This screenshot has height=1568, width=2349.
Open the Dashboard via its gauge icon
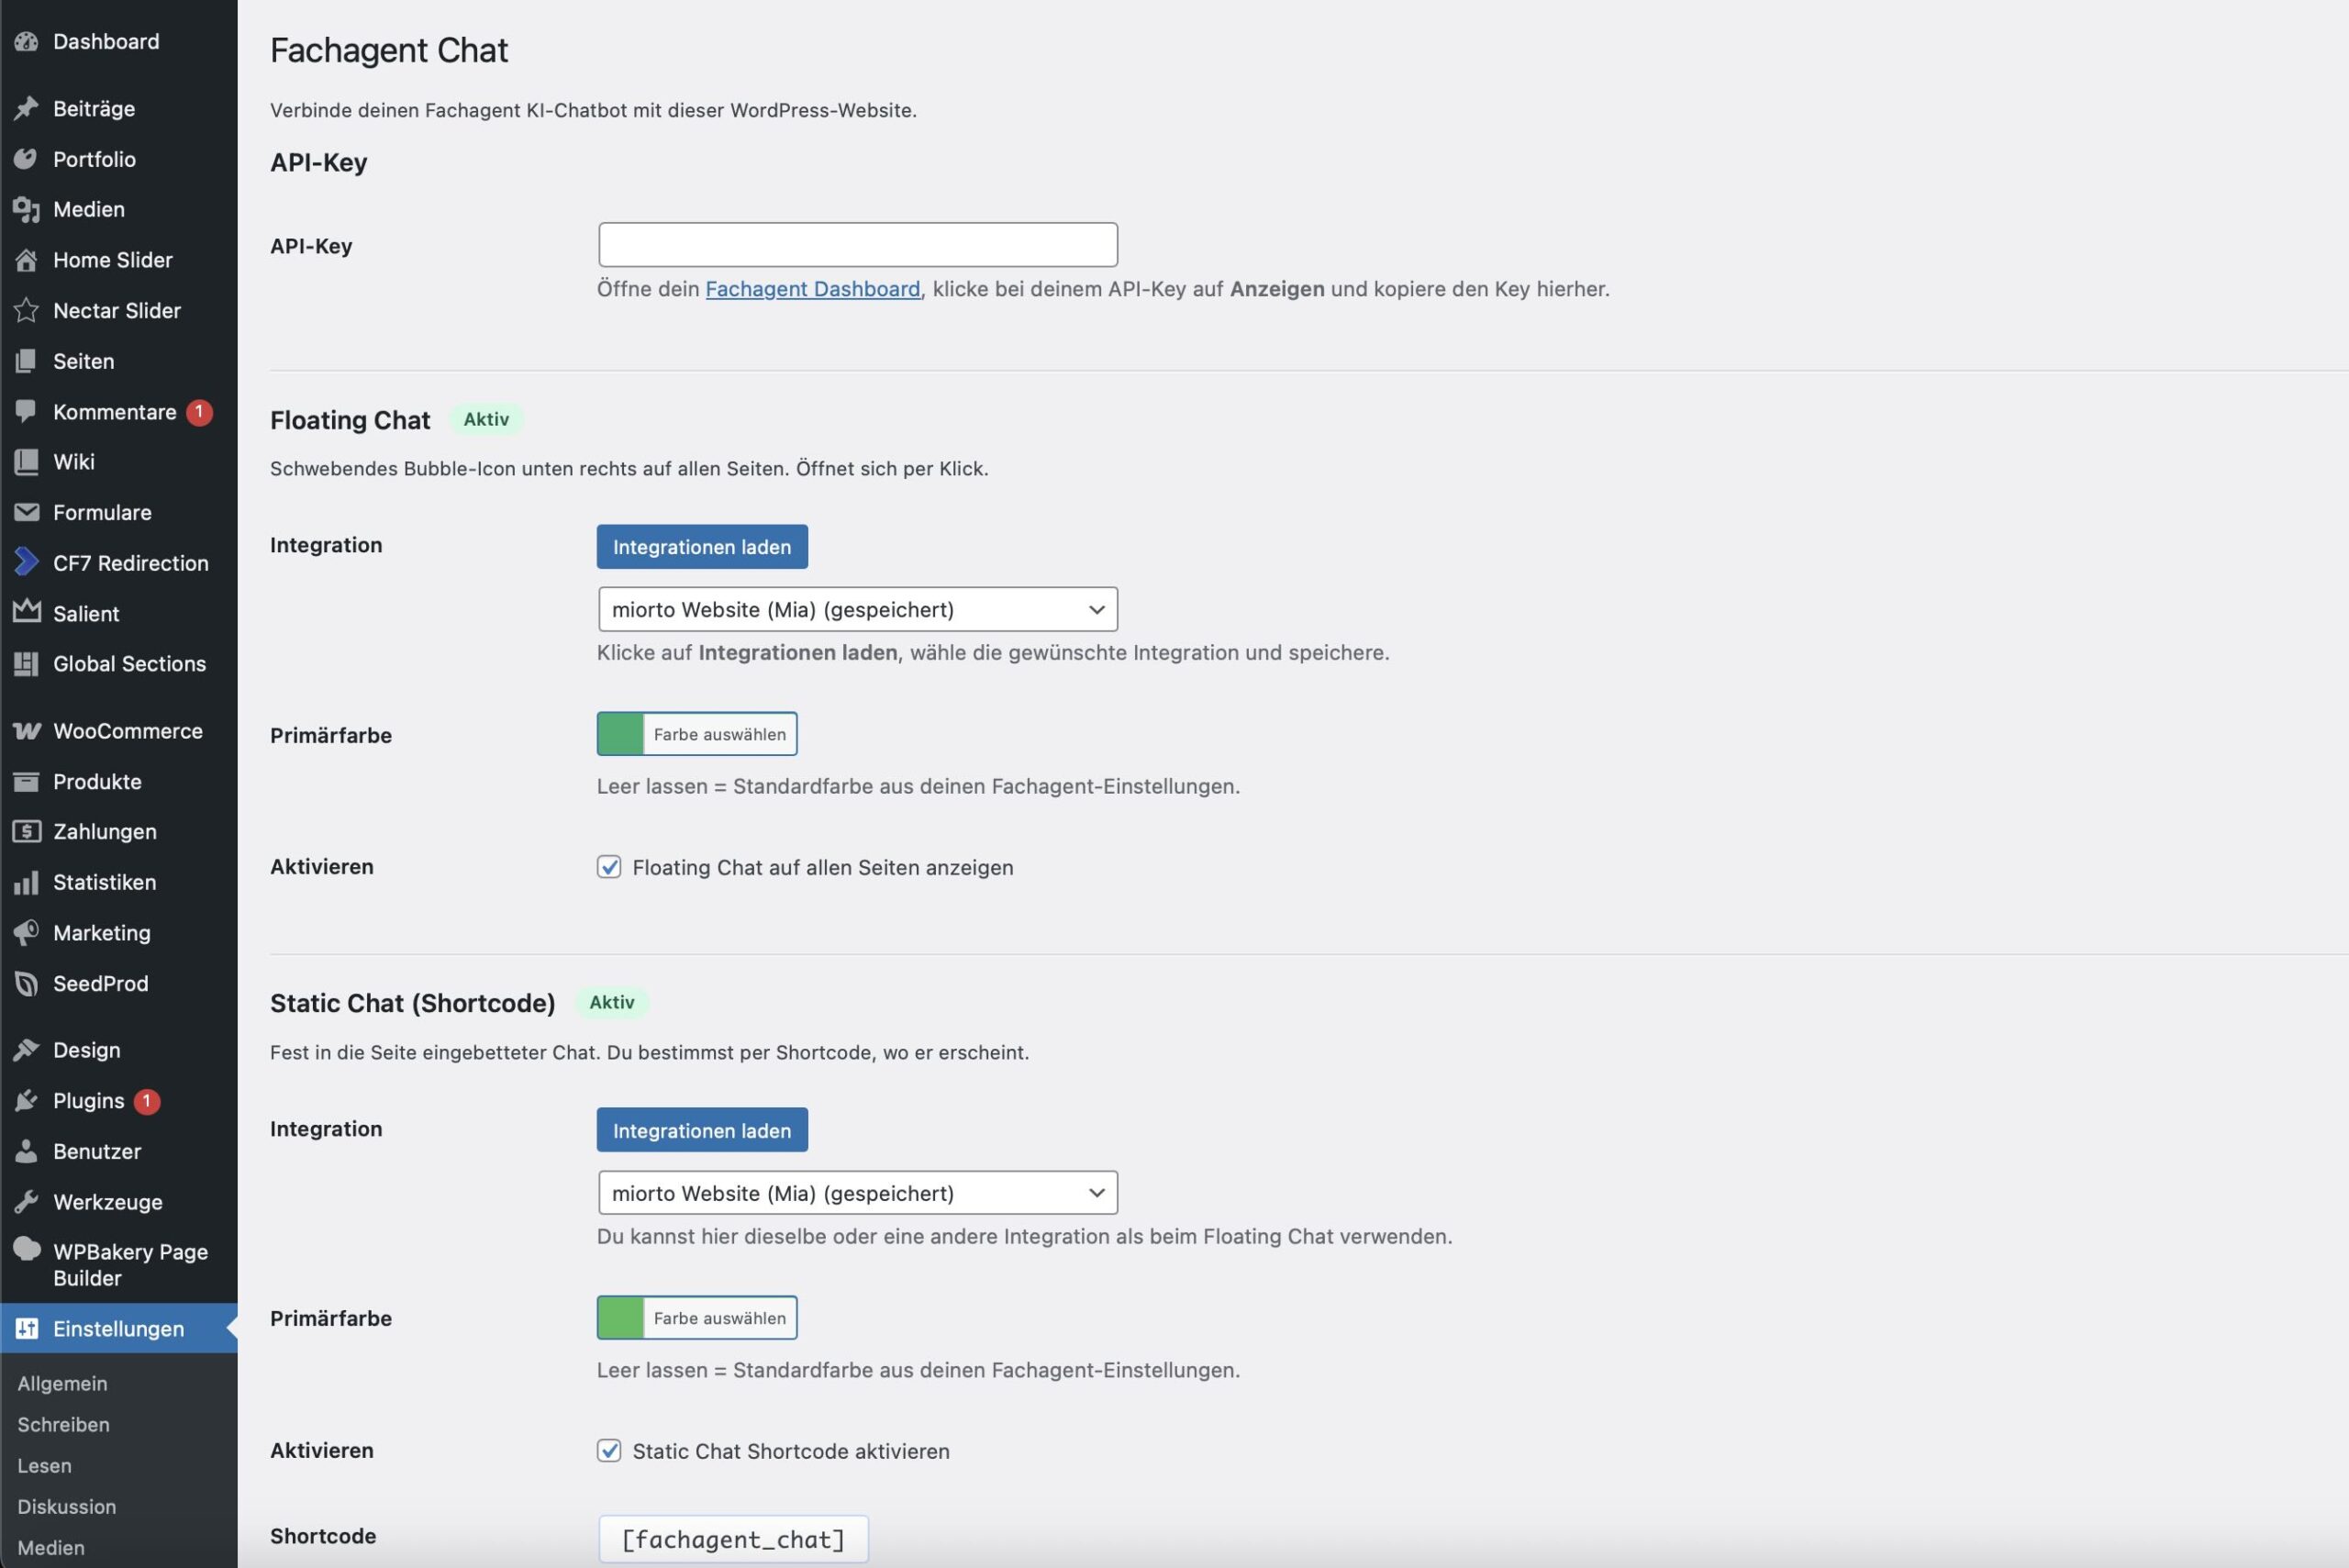point(27,41)
